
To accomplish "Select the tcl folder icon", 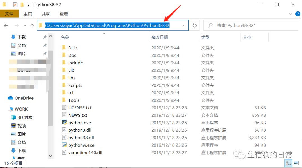I will 64,92.
